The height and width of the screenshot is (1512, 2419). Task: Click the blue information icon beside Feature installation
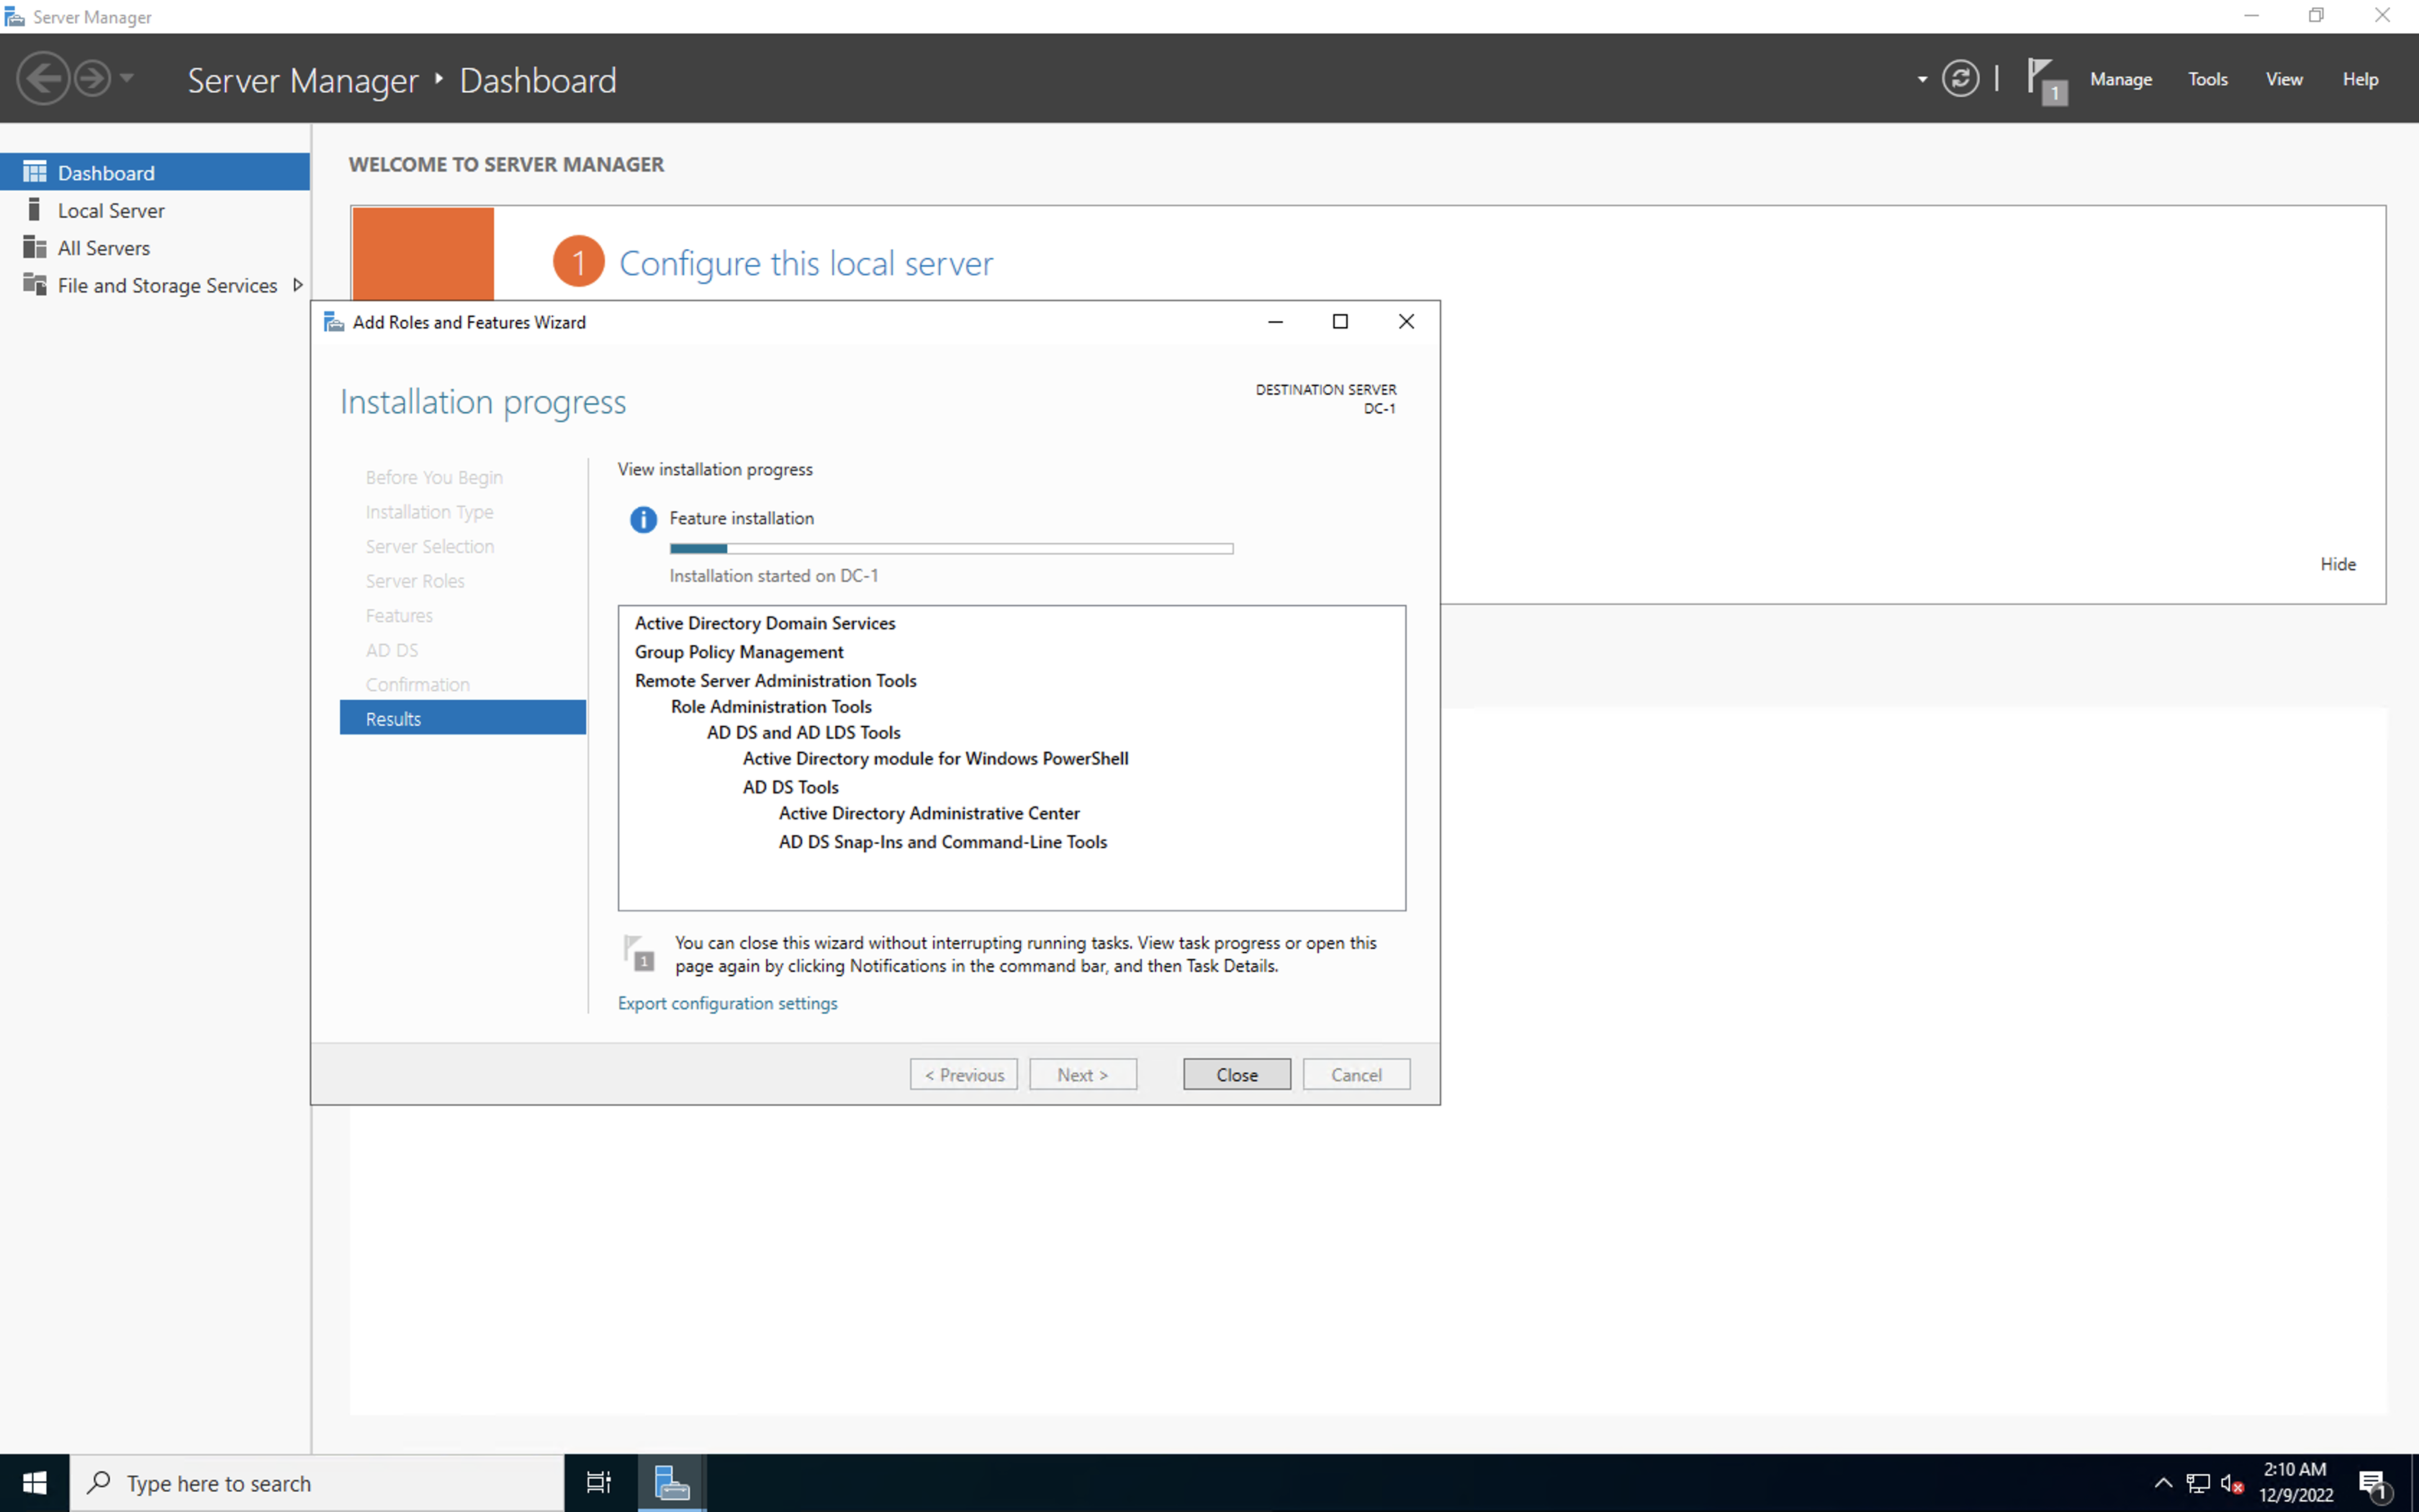click(x=643, y=520)
